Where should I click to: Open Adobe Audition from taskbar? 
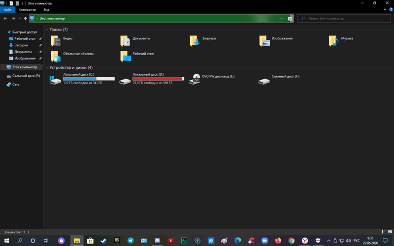pos(184,241)
